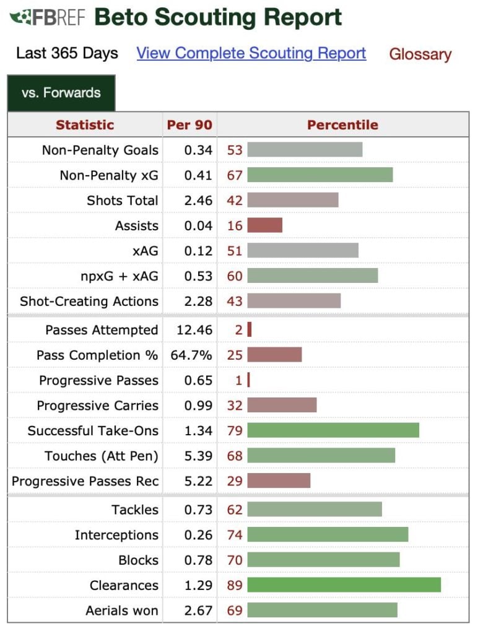Click the Last 365 Days text

tap(67, 53)
